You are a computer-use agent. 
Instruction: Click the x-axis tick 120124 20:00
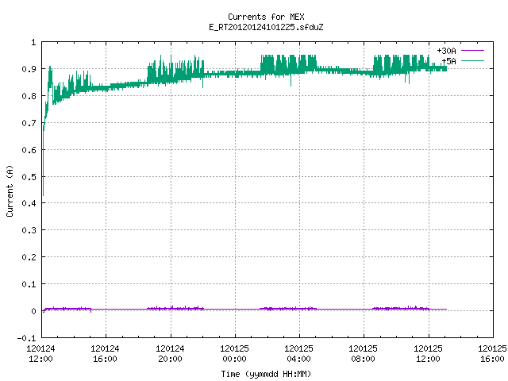170,353
